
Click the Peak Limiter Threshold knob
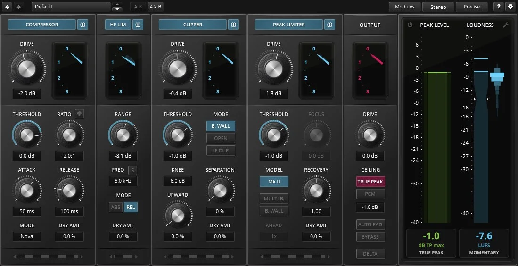pos(273,134)
